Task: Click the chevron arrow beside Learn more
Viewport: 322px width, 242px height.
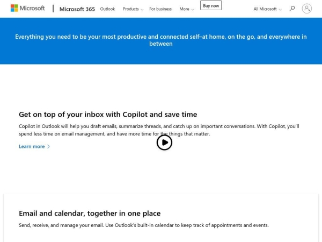Action: click(x=48, y=146)
